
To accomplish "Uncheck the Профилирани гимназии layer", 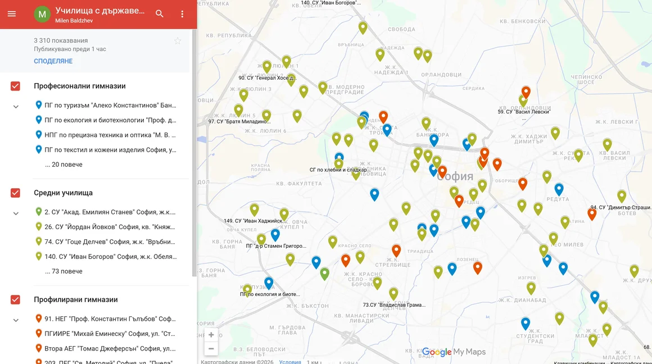I will (15, 299).
